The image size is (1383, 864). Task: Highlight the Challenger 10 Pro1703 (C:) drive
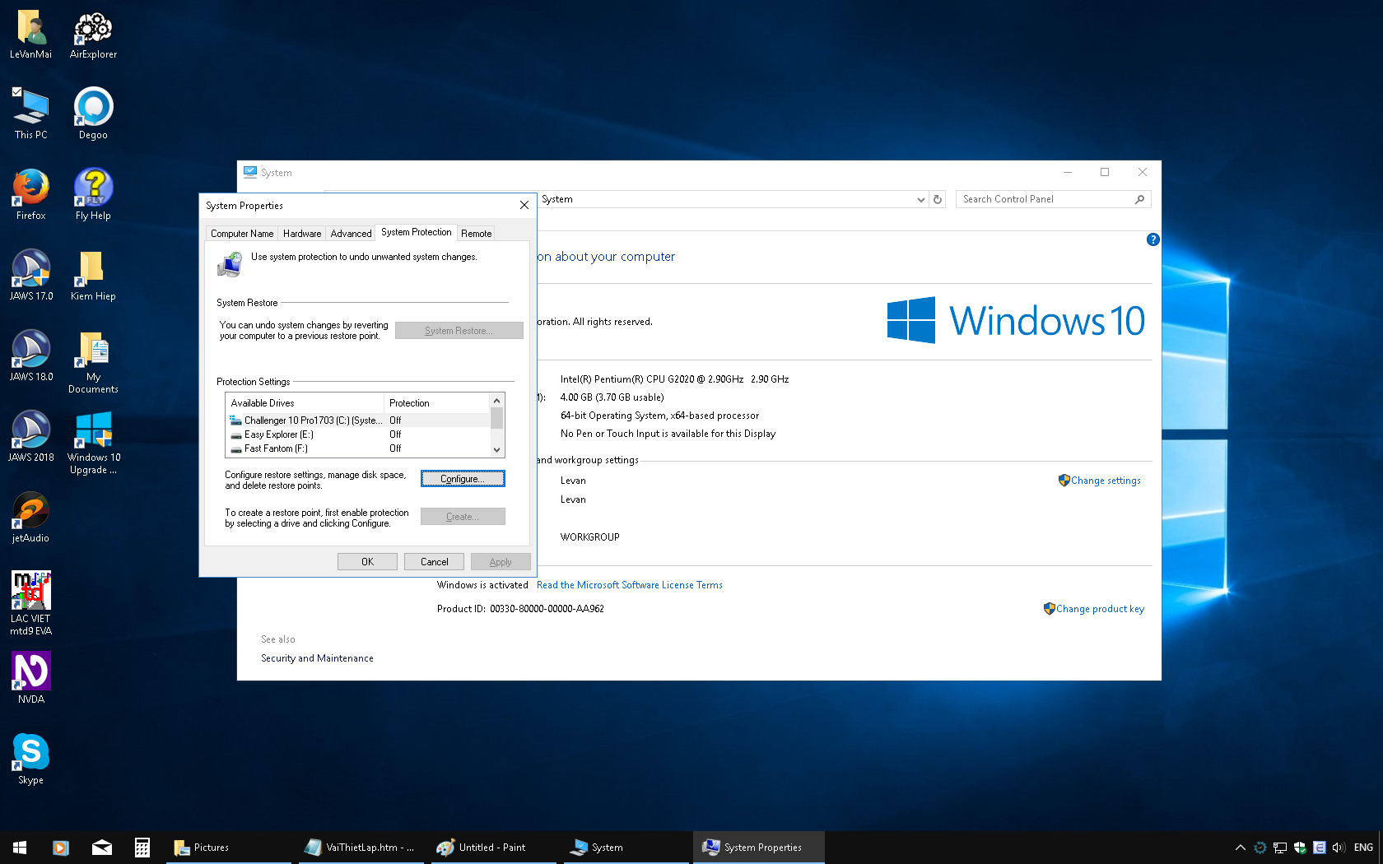click(x=313, y=420)
